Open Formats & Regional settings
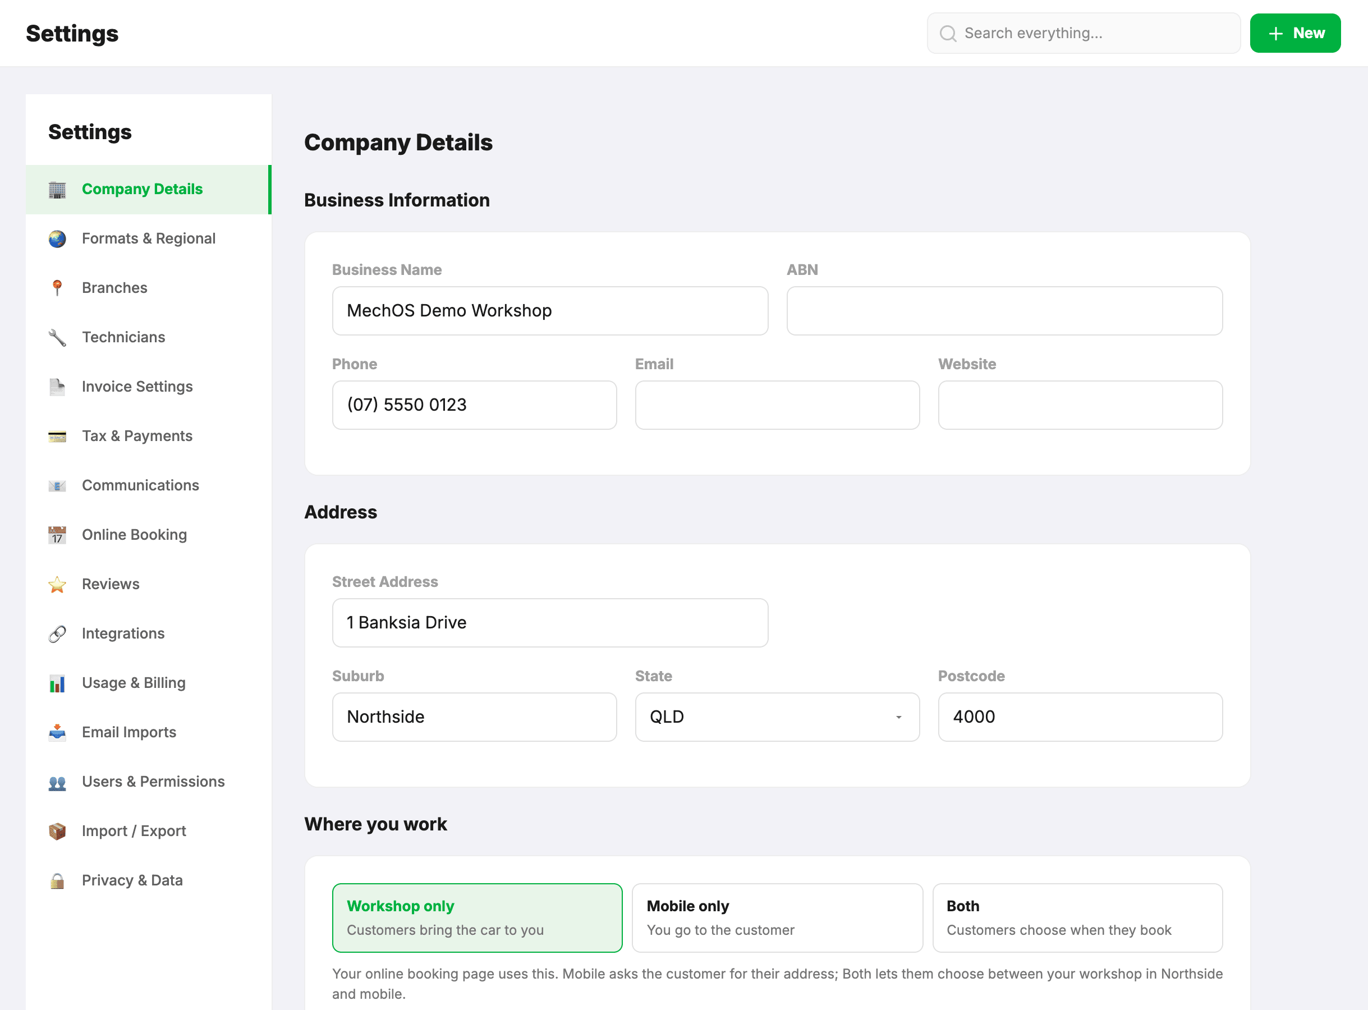Image resolution: width=1368 pixels, height=1010 pixels. tap(148, 239)
